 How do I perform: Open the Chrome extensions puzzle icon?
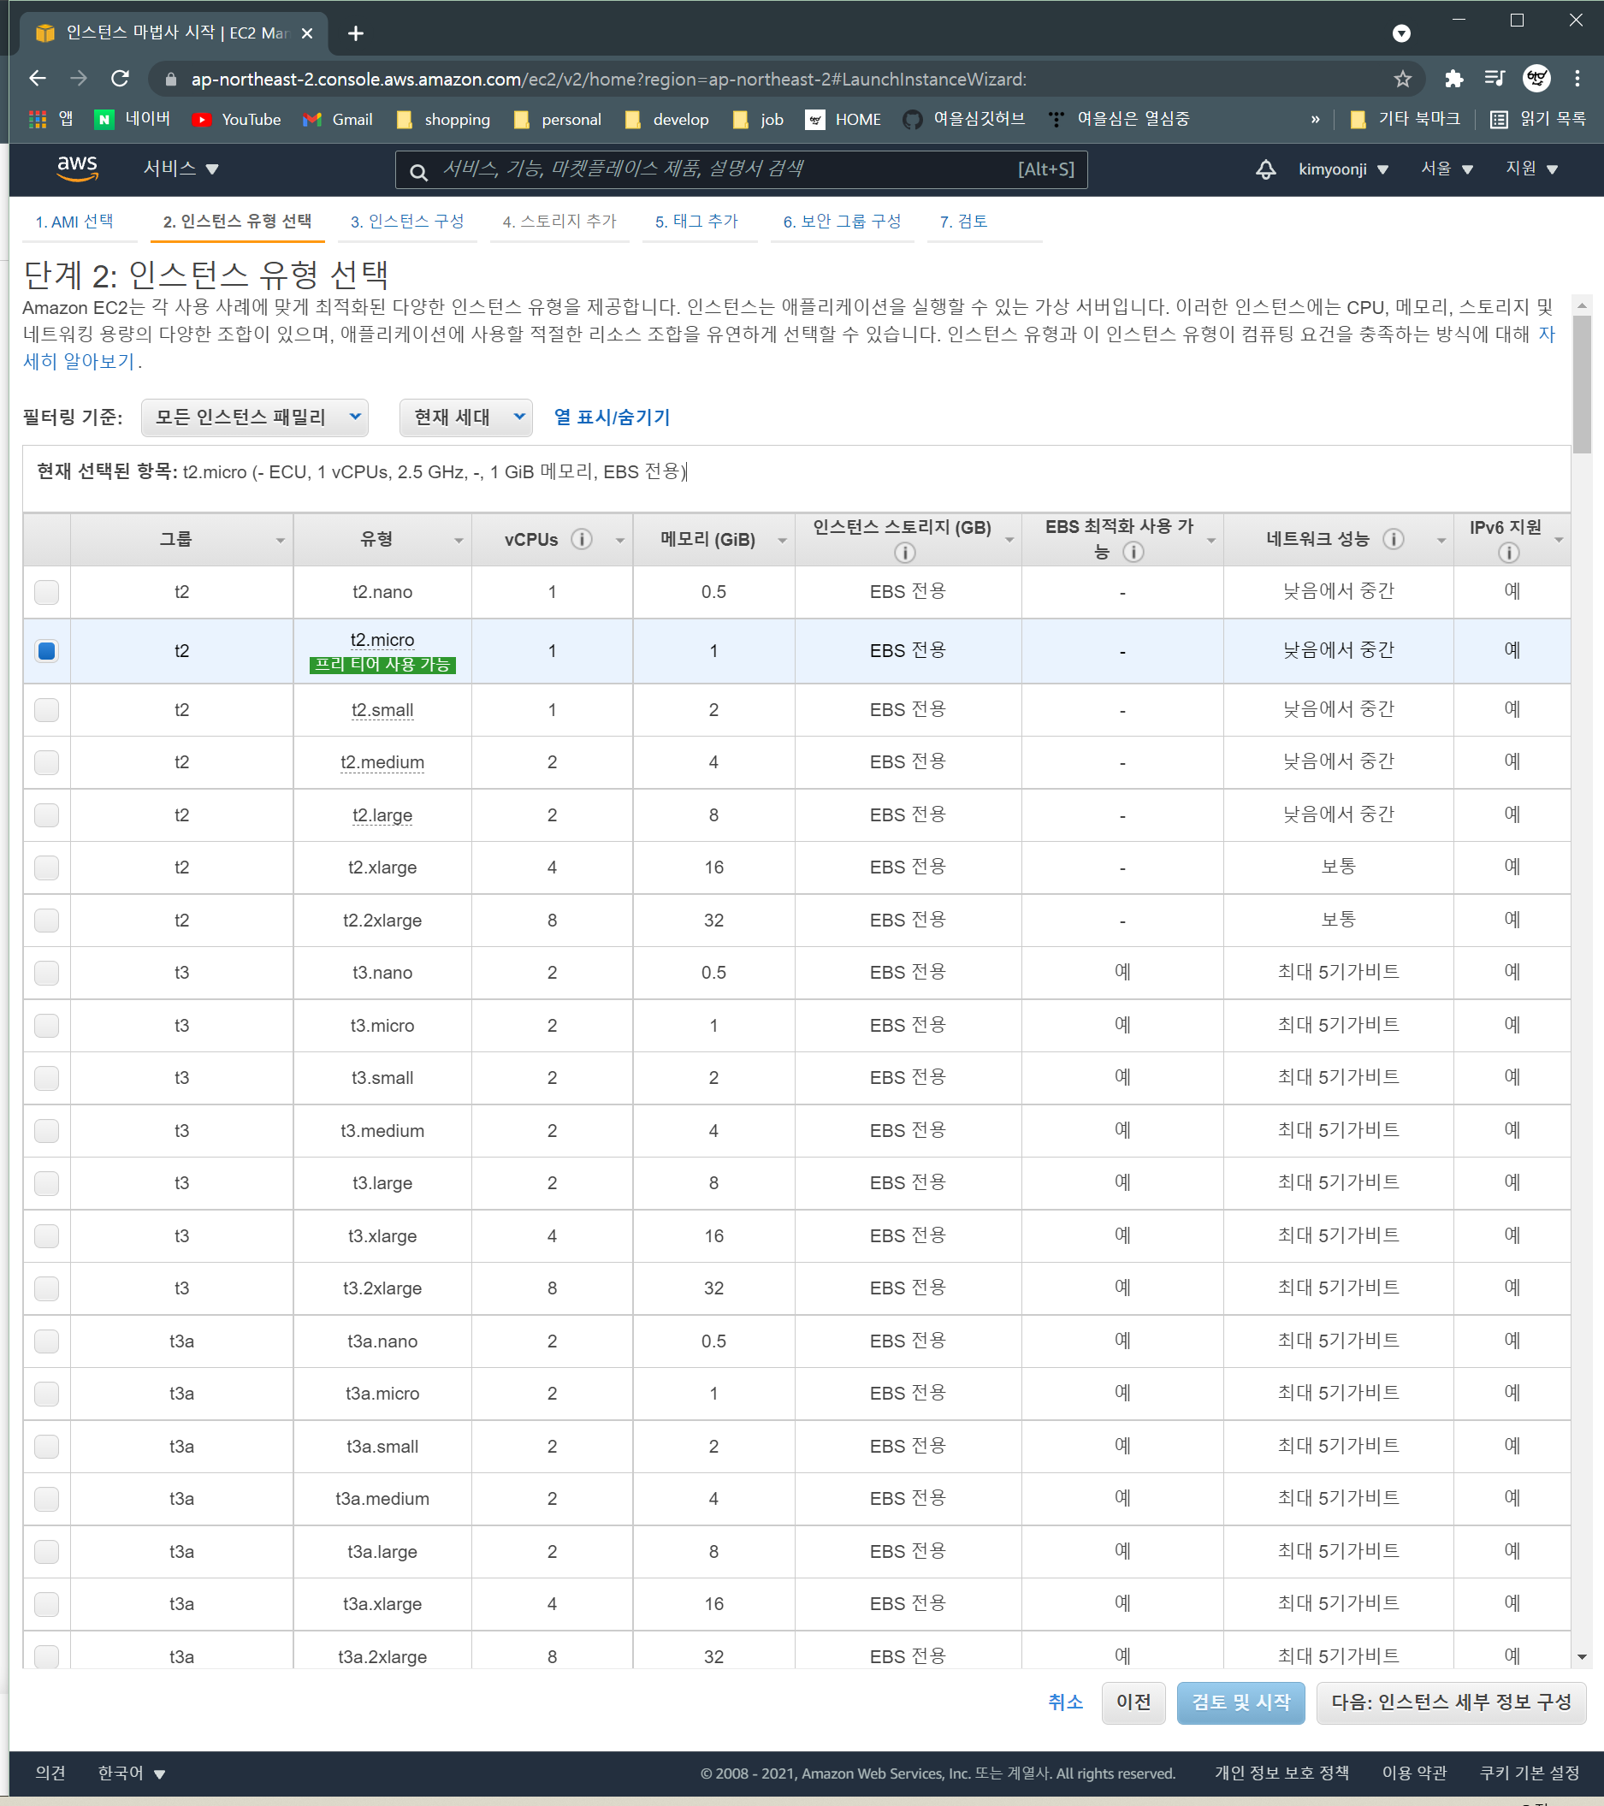pyautogui.click(x=1453, y=79)
